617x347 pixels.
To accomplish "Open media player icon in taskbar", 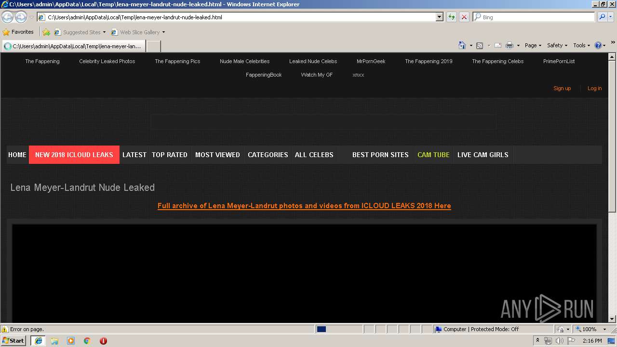I will coord(71,341).
